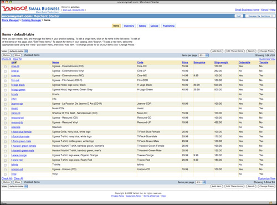Open the Account Info link

[x=79, y=10]
